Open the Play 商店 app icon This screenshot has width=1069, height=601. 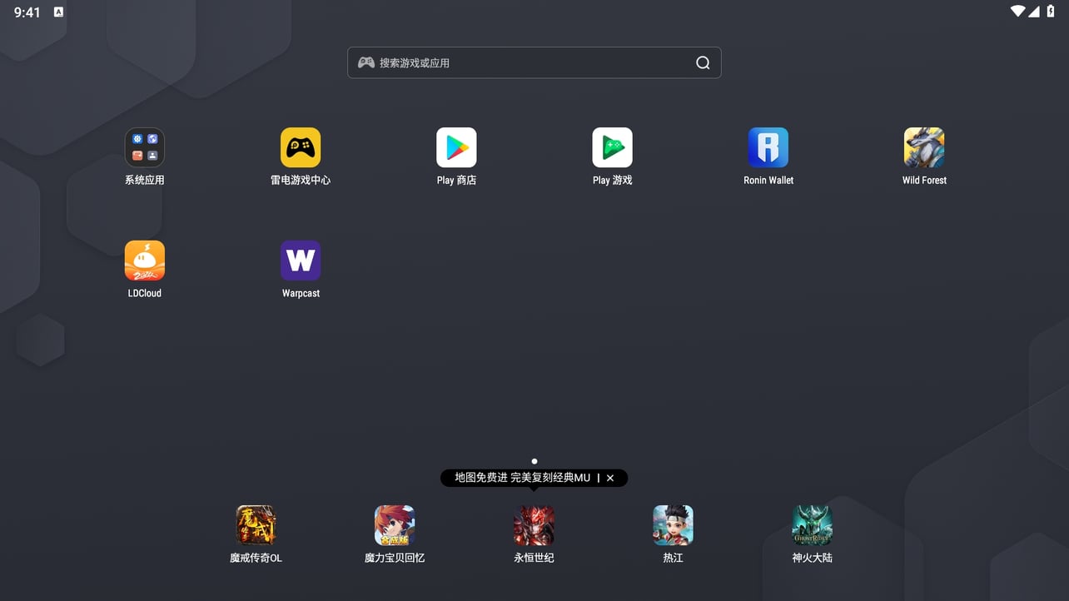456,147
